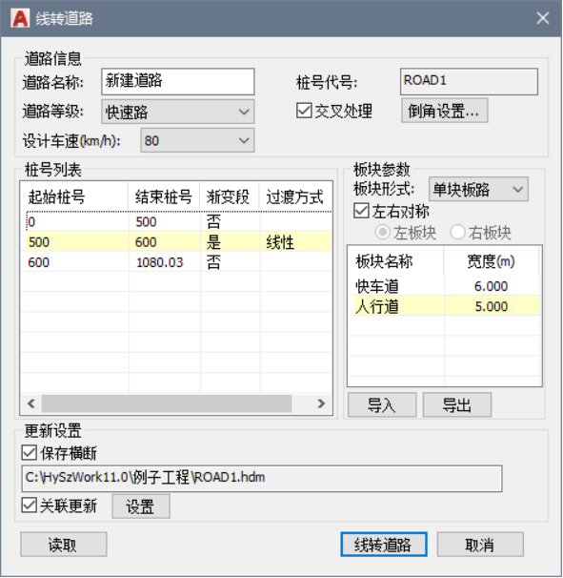
Task: Click the 导入 button
Action: [x=382, y=404]
